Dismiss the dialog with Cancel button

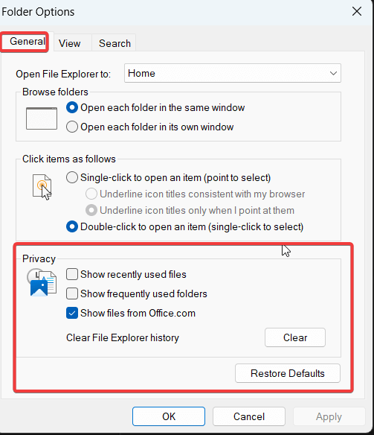[249, 416]
